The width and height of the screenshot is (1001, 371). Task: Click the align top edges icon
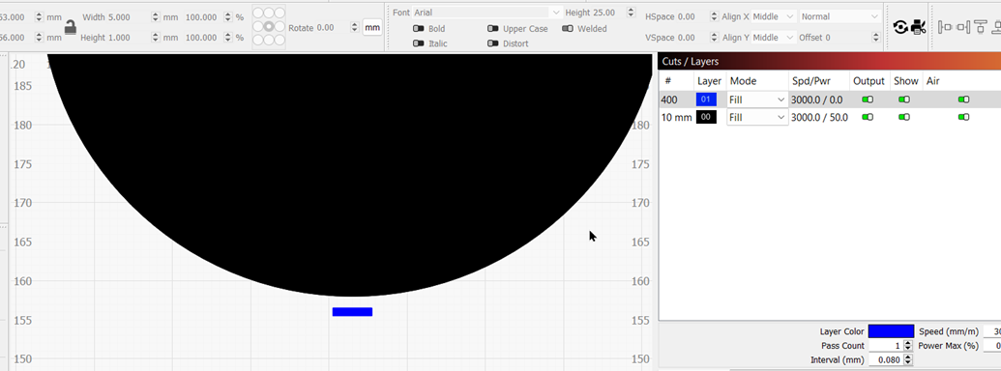[x=981, y=27]
